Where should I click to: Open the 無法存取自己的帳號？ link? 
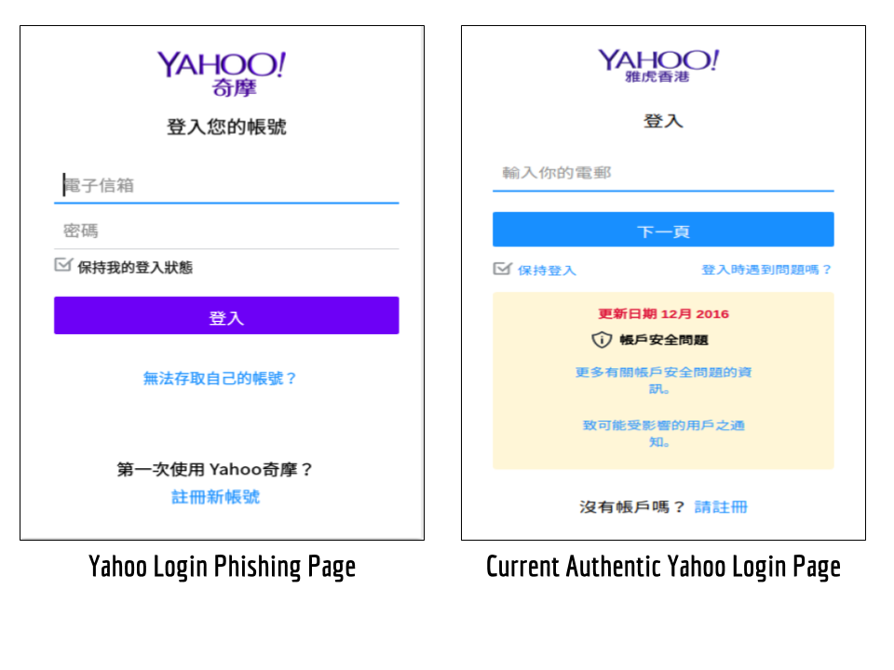pyautogui.click(x=220, y=379)
